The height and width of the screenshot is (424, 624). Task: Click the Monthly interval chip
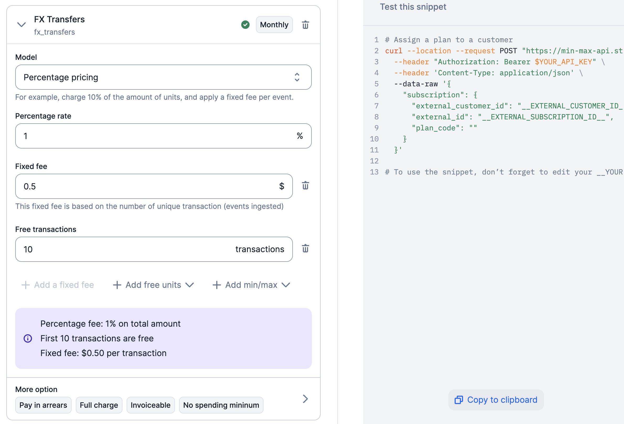coord(274,25)
